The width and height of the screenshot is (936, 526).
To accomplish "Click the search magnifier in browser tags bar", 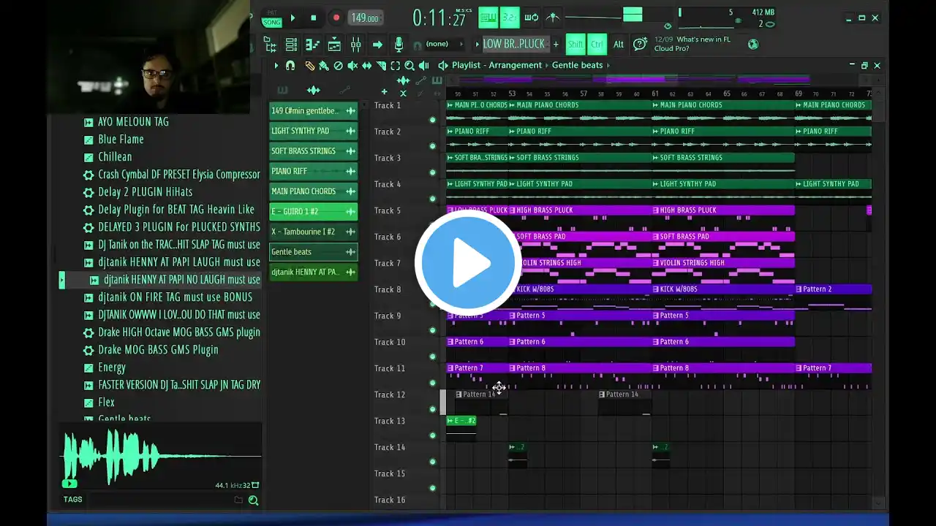I will coord(253,500).
